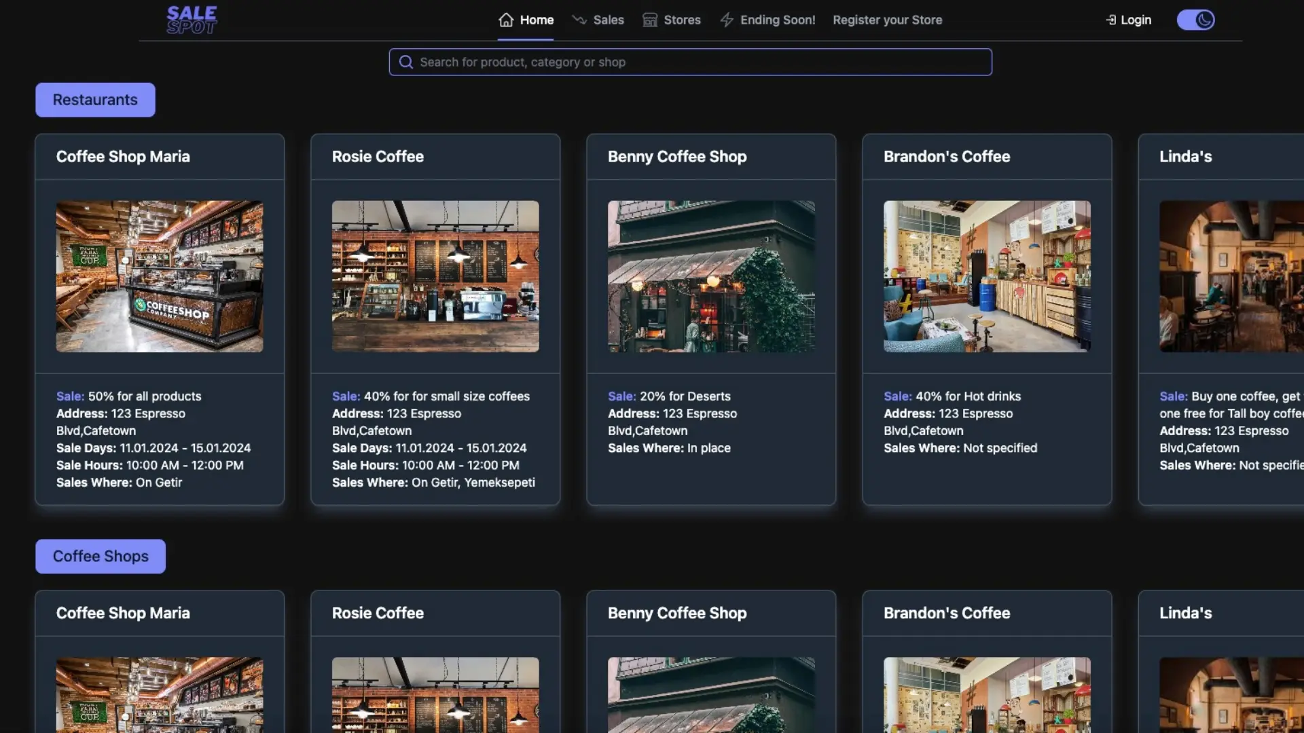This screenshot has width=1304, height=733.
Task: Go to the Stores page
Action: pos(682,20)
